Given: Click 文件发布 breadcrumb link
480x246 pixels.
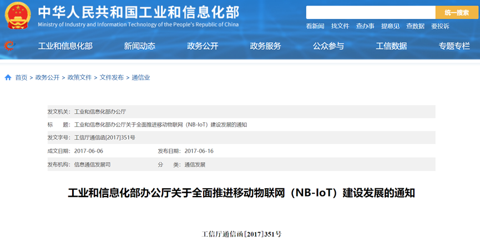Looking at the screenshot, I should tap(112, 78).
